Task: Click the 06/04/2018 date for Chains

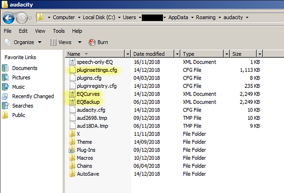Action: 147,166
